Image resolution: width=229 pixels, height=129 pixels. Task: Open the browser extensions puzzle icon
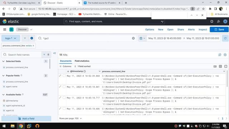(210, 9)
